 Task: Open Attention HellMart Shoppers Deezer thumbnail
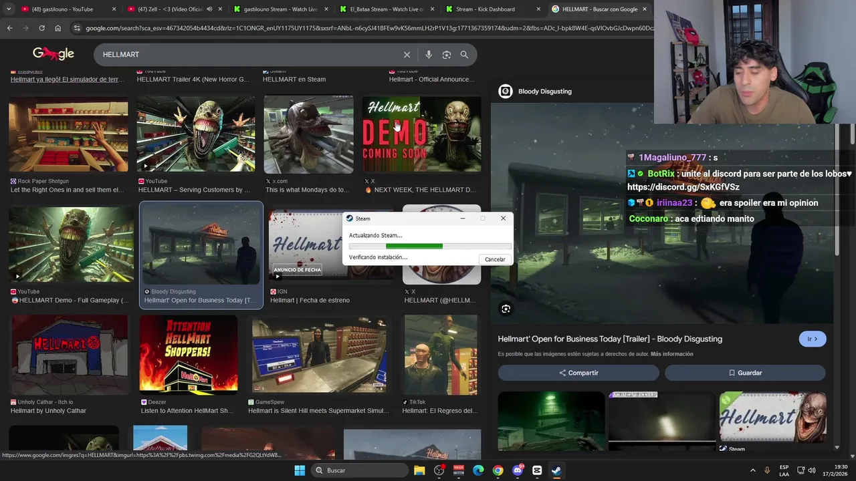tap(189, 353)
